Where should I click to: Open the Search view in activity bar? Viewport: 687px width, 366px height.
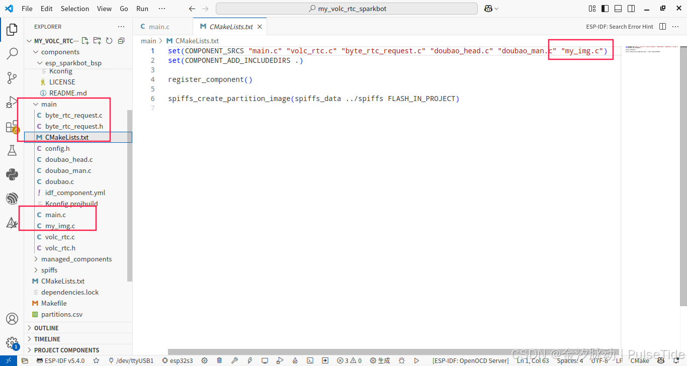pyautogui.click(x=12, y=53)
